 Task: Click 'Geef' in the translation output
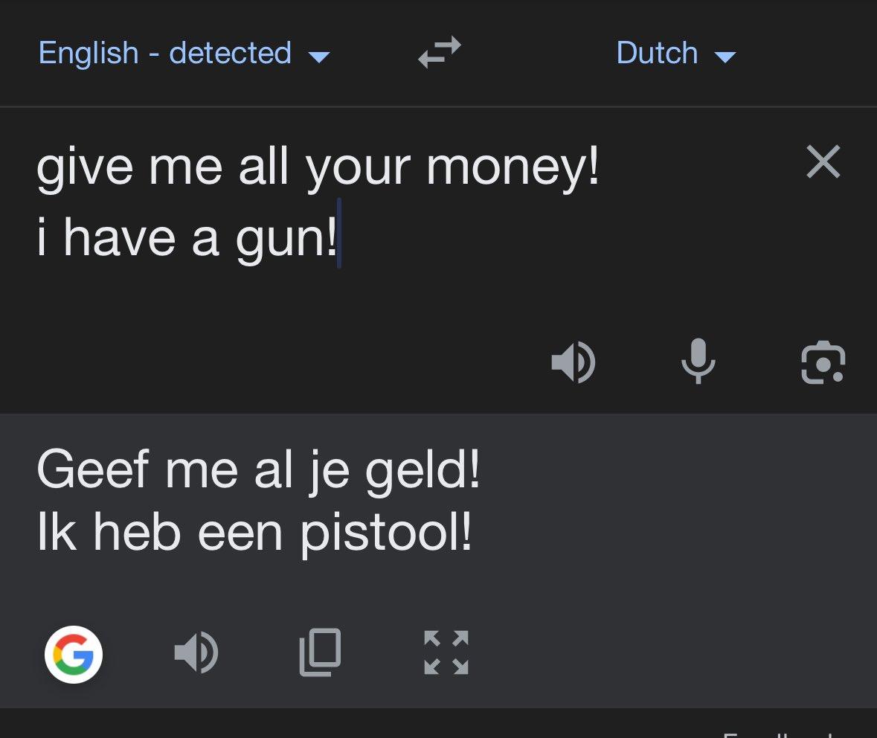pyautogui.click(x=82, y=469)
